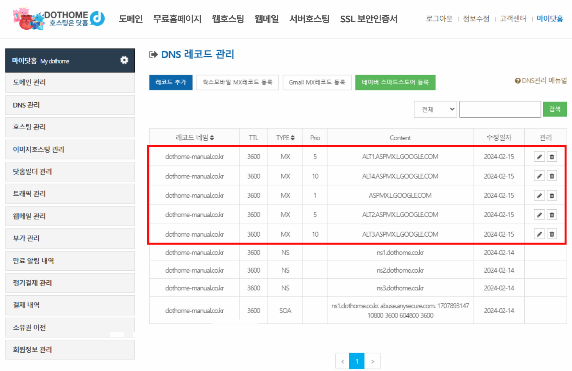This screenshot has height=371, width=572.
Task: Click the Dothome logo
Action: [x=59, y=19]
